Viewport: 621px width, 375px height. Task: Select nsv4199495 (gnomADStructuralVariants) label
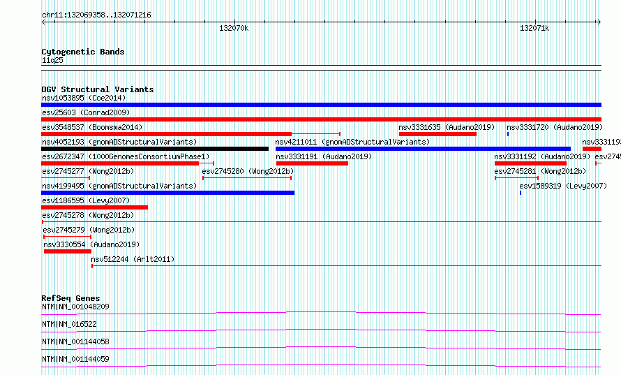point(119,186)
